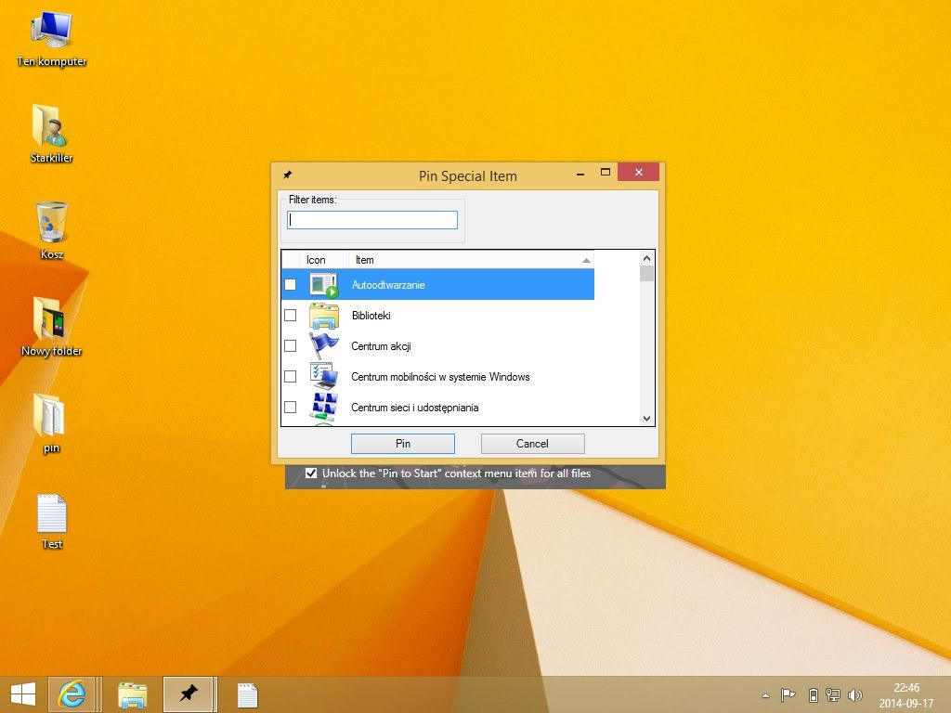Click the Centrum mobilności icon
Screen dimensions: 951x713
coord(323,377)
